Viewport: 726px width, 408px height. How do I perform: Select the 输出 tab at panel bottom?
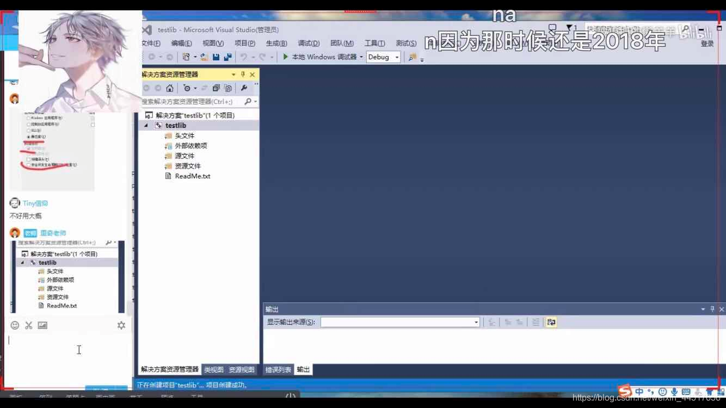point(303,369)
